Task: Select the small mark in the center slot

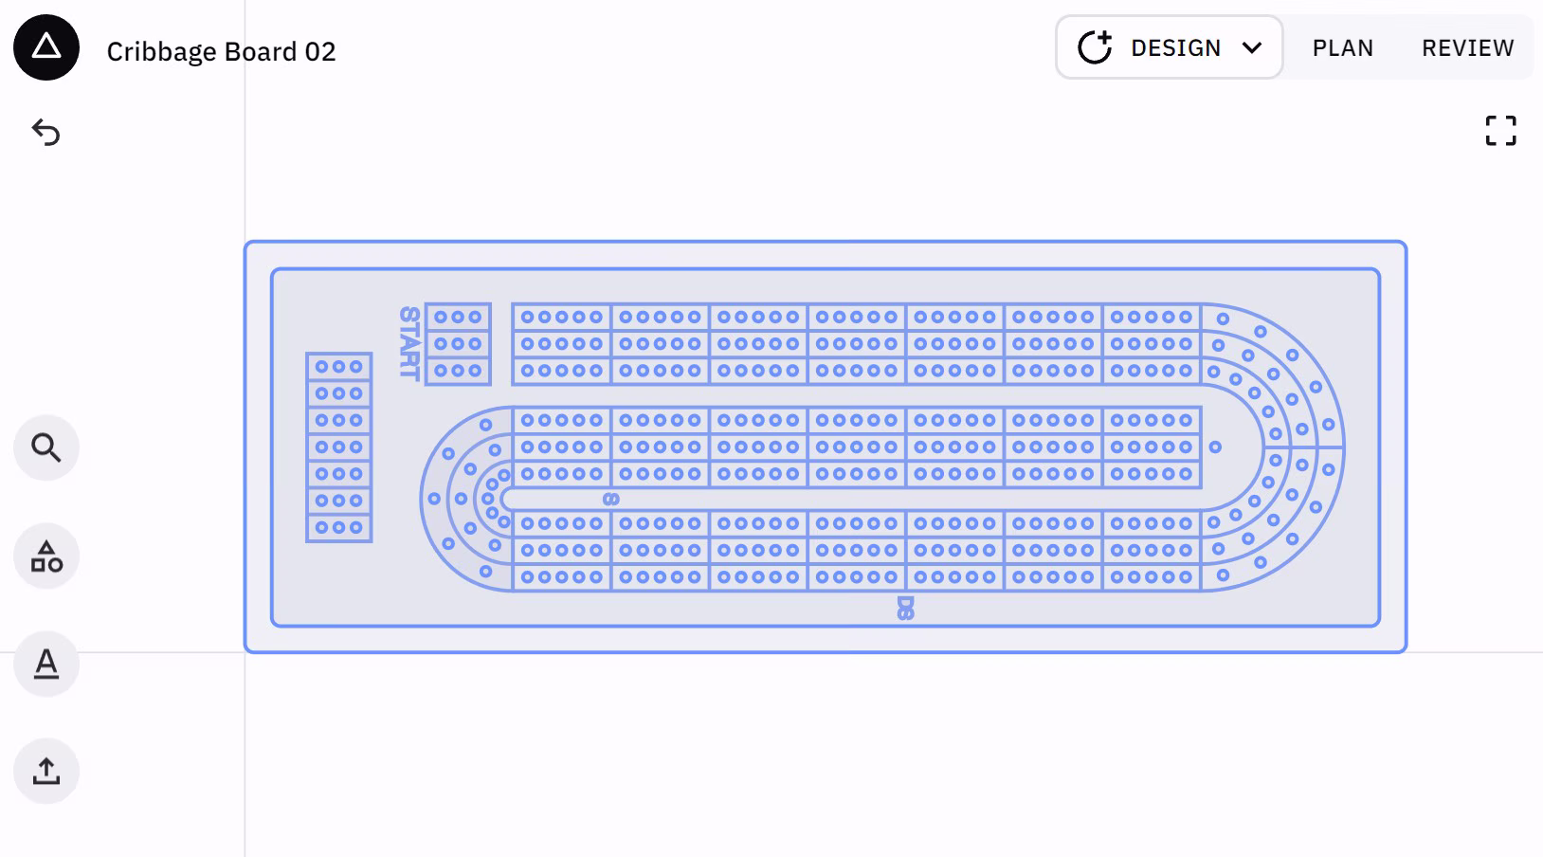Action: [x=611, y=499]
